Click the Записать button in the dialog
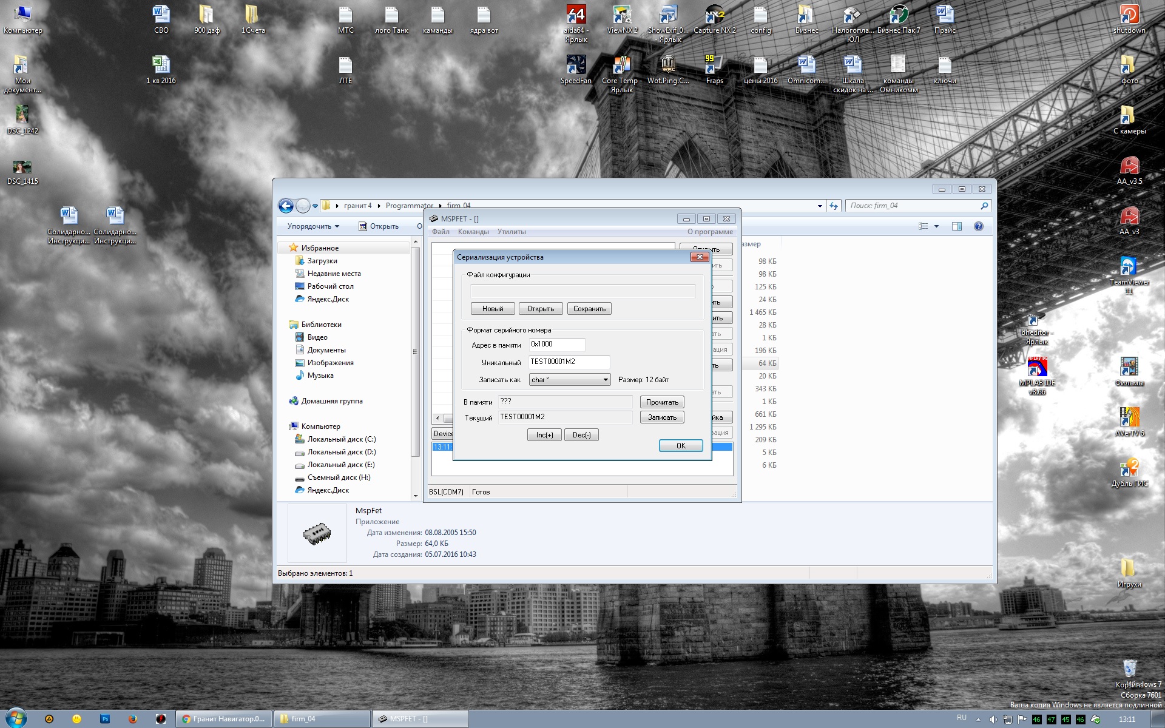1165x728 pixels. 661,417
